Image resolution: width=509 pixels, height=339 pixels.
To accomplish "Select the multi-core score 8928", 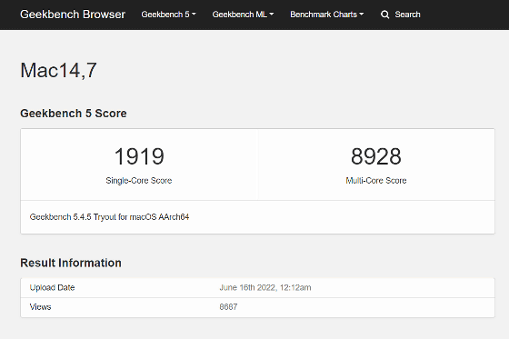I will 376,156.
